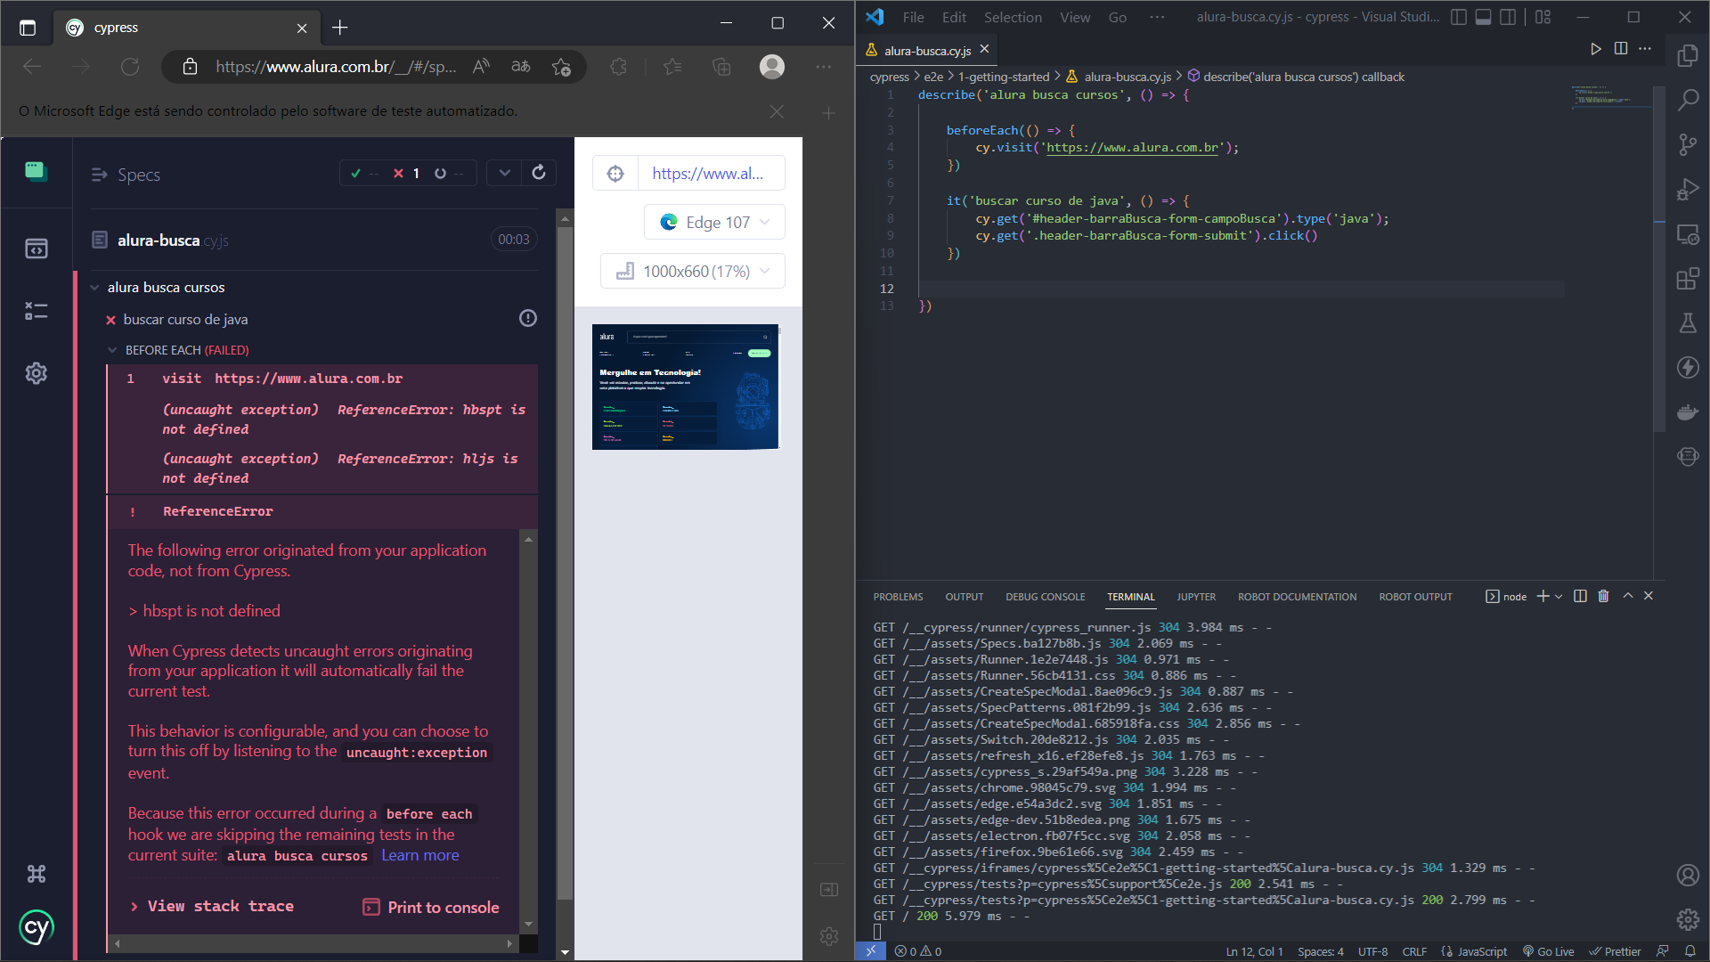This screenshot has height=962, width=1710.
Task: Click error panel horizontal scrollbar
Action: pos(312,942)
